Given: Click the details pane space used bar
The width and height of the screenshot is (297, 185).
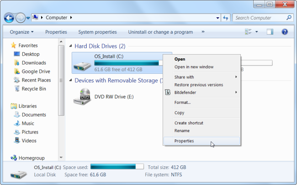Looking at the screenshot, I should tap(117, 166).
